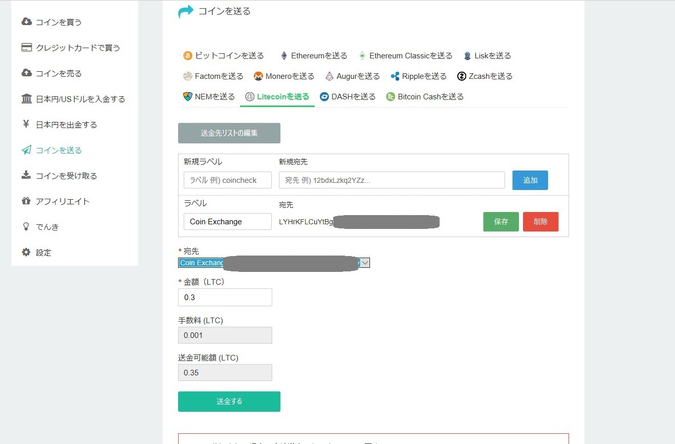
Task: Click the 送金可能額 (LTC) field
Action: tap(225, 372)
